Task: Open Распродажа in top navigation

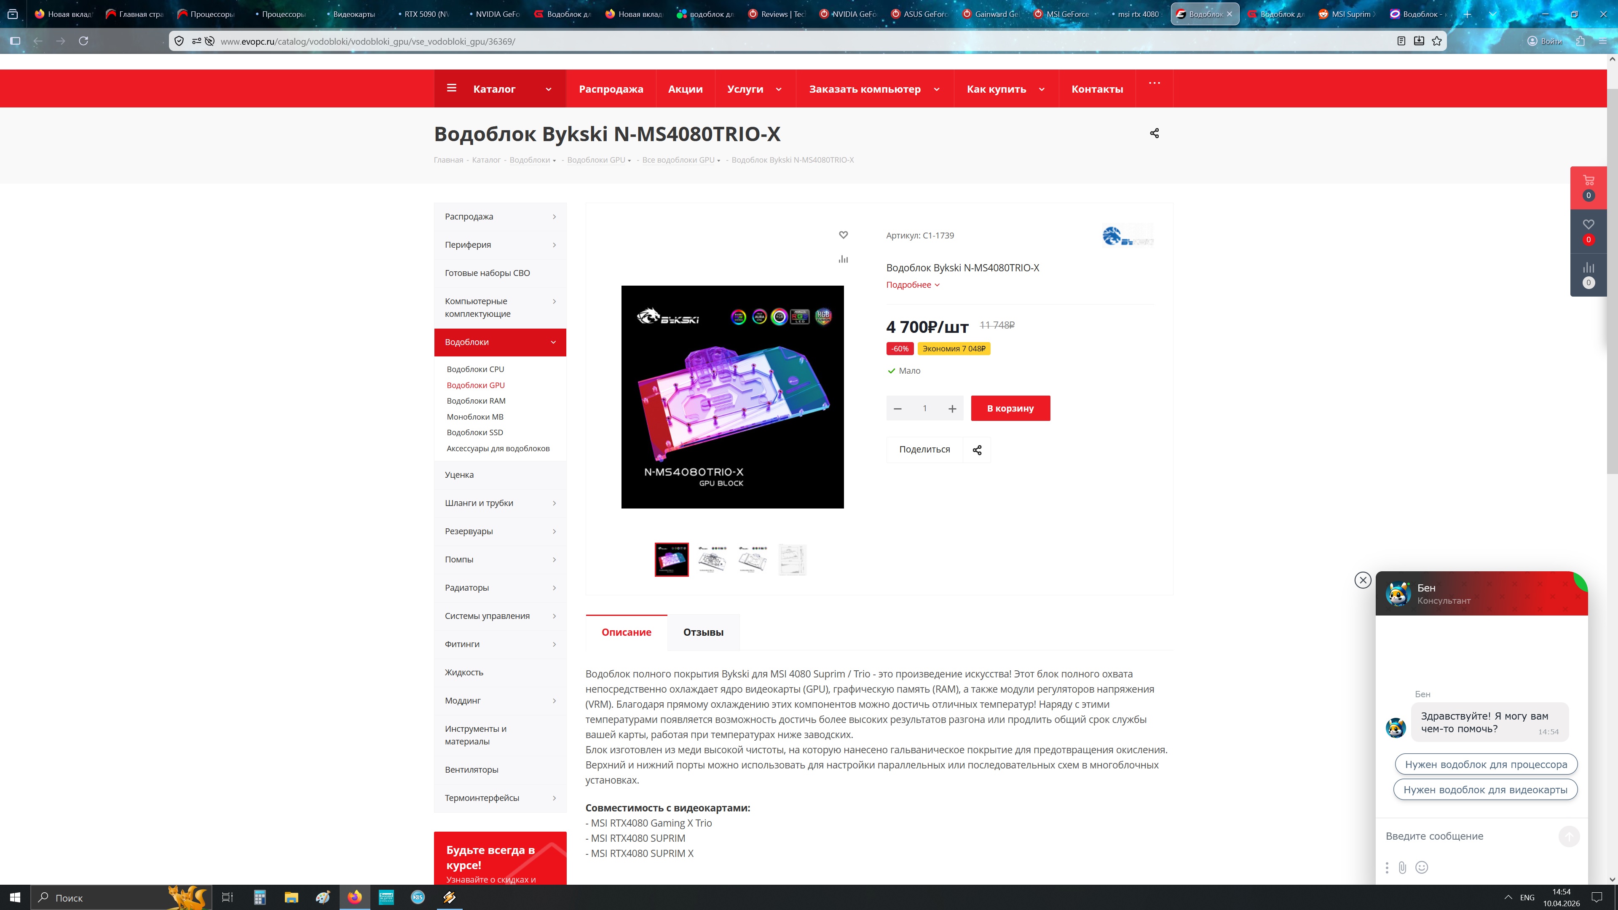Action: point(611,89)
